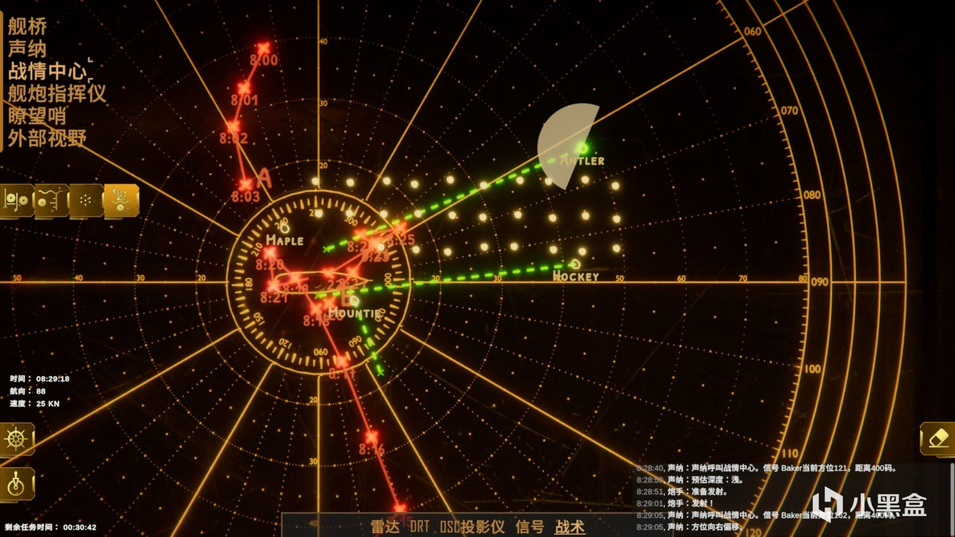
Task: Click the 060 bearing label on outer ring
Action: click(752, 31)
